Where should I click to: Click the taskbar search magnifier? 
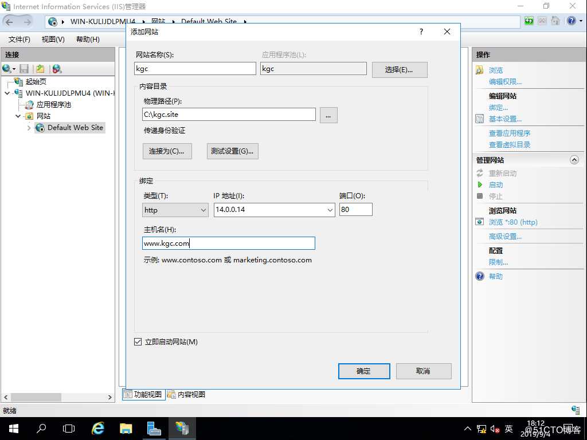click(x=41, y=429)
